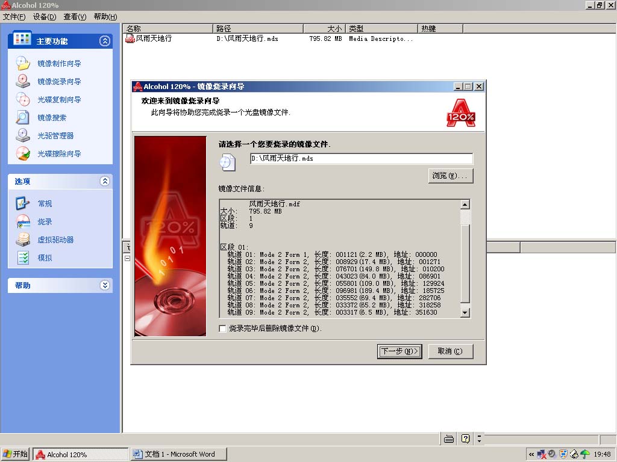Screen dimensions: 617x462
Task: Open 镜像搜索 magnifier icon
Action: click(x=22, y=117)
